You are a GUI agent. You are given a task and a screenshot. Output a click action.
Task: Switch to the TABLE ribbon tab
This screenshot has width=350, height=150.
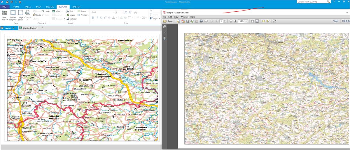click(28, 6)
